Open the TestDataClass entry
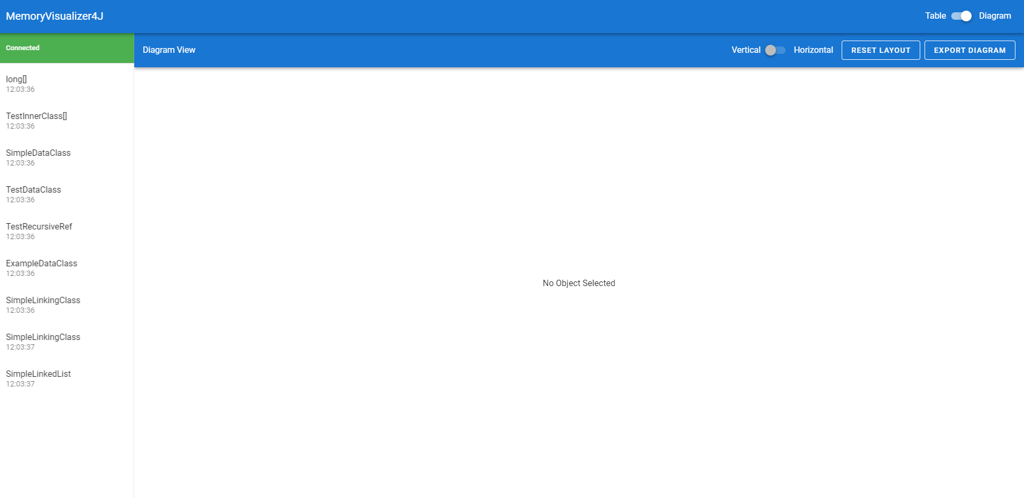1024x498 pixels. tap(67, 194)
